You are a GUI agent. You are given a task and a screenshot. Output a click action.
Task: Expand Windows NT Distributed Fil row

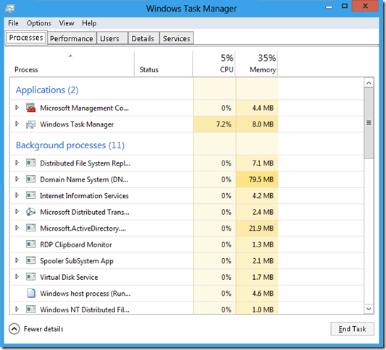coord(17,309)
